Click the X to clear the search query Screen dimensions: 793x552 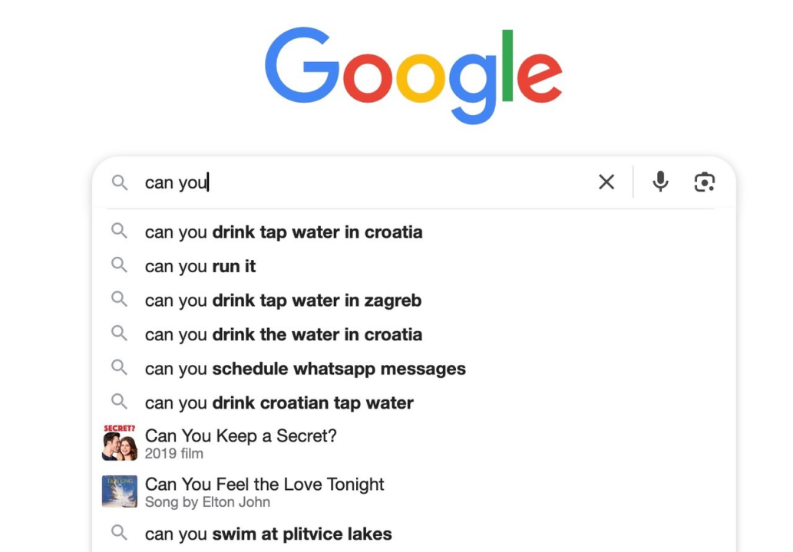(606, 182)
